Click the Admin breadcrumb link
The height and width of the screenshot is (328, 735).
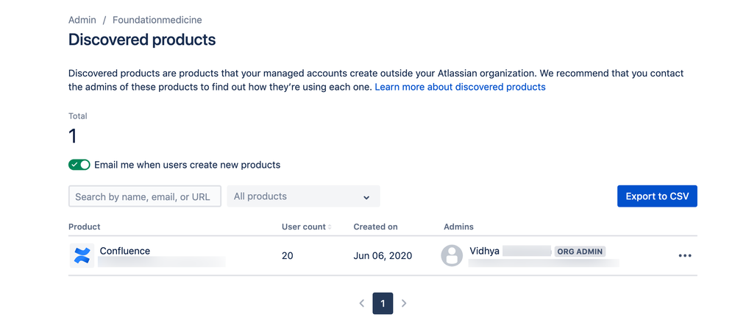tap(82, 20)
